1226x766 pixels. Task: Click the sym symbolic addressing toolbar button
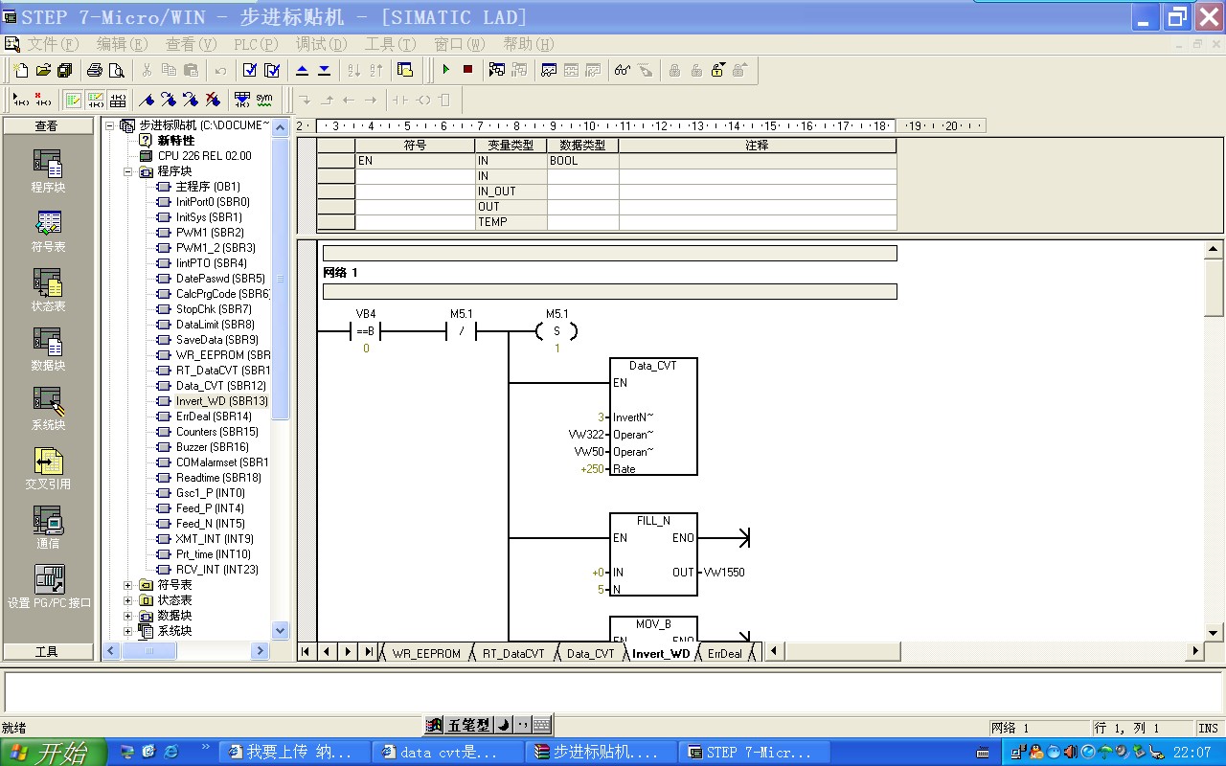(x=263, y=99)
